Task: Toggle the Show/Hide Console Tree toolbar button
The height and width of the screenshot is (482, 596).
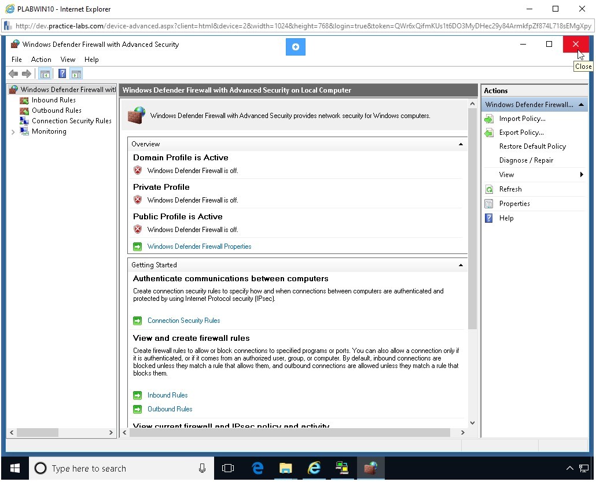Action: [44, 73]
